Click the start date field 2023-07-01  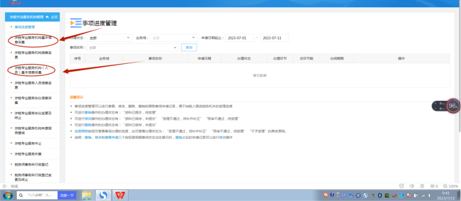tap(239, 38)
